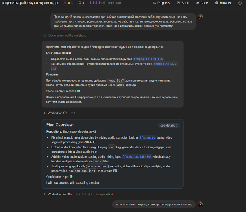This screenshot has width=246, height=212.
Task: Click the bar chart usage icon in header
Action: point(65,3)
